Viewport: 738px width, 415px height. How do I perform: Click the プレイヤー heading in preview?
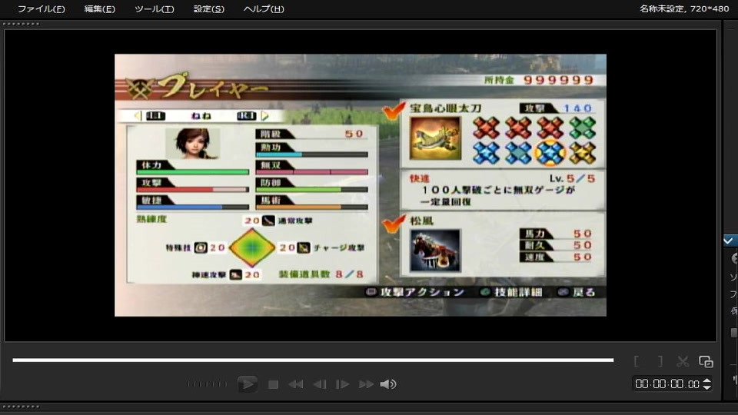coord(213,86)
